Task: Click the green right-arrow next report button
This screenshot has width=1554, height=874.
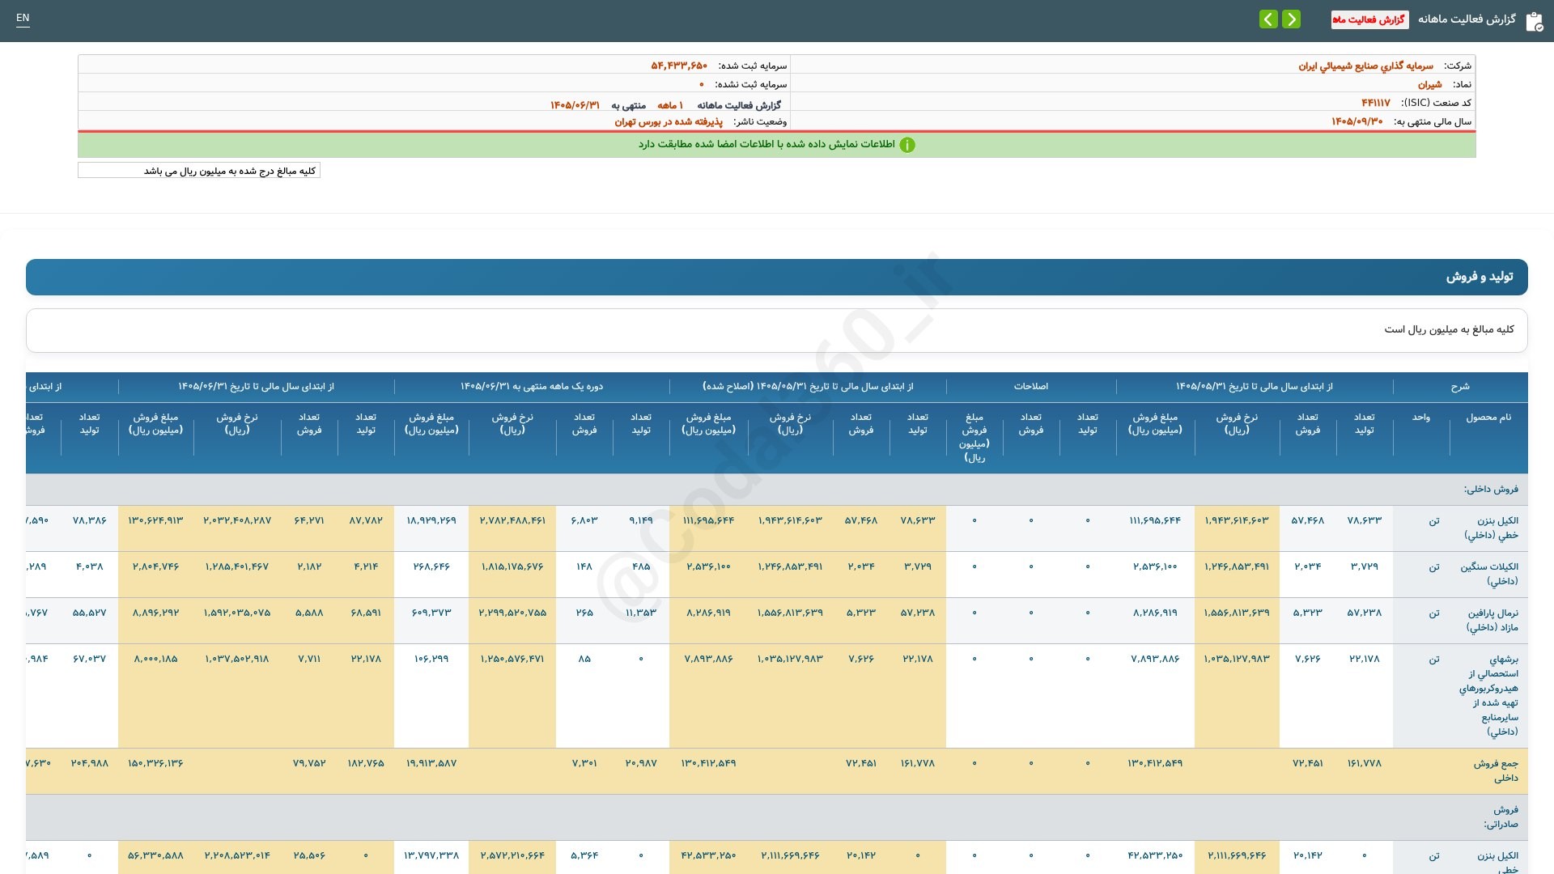Action: [1291, 19]
